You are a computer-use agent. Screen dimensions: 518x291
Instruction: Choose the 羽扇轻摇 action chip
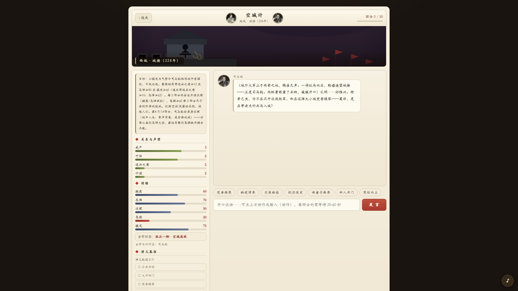tap(272, 192)
